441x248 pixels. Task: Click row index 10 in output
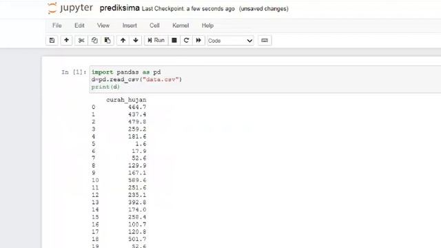95,180
